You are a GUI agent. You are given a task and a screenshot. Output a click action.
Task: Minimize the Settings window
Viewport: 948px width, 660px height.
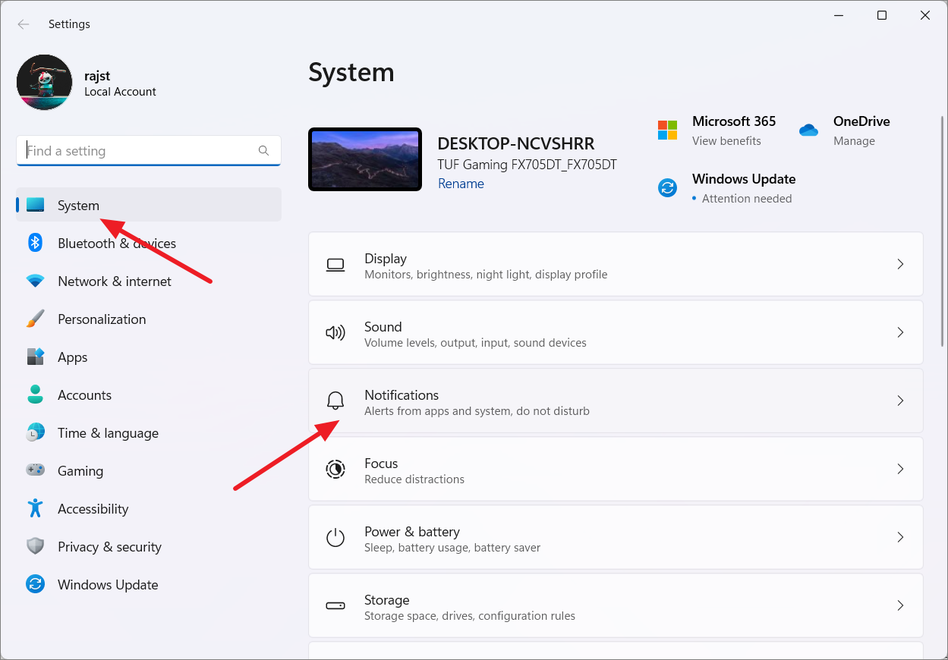(x=839, y=15)
